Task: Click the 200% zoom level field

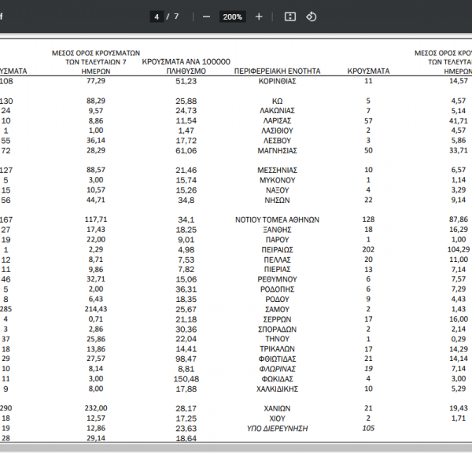Action: point(232,17)
